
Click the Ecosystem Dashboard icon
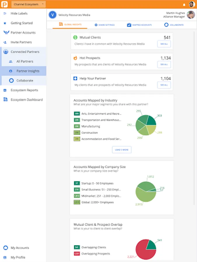point(5,100)
